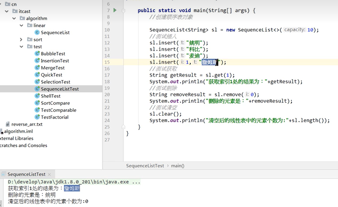Close the SequenceListTest run tab
This screenshot has width=338, height=207.
coord(49,174)
